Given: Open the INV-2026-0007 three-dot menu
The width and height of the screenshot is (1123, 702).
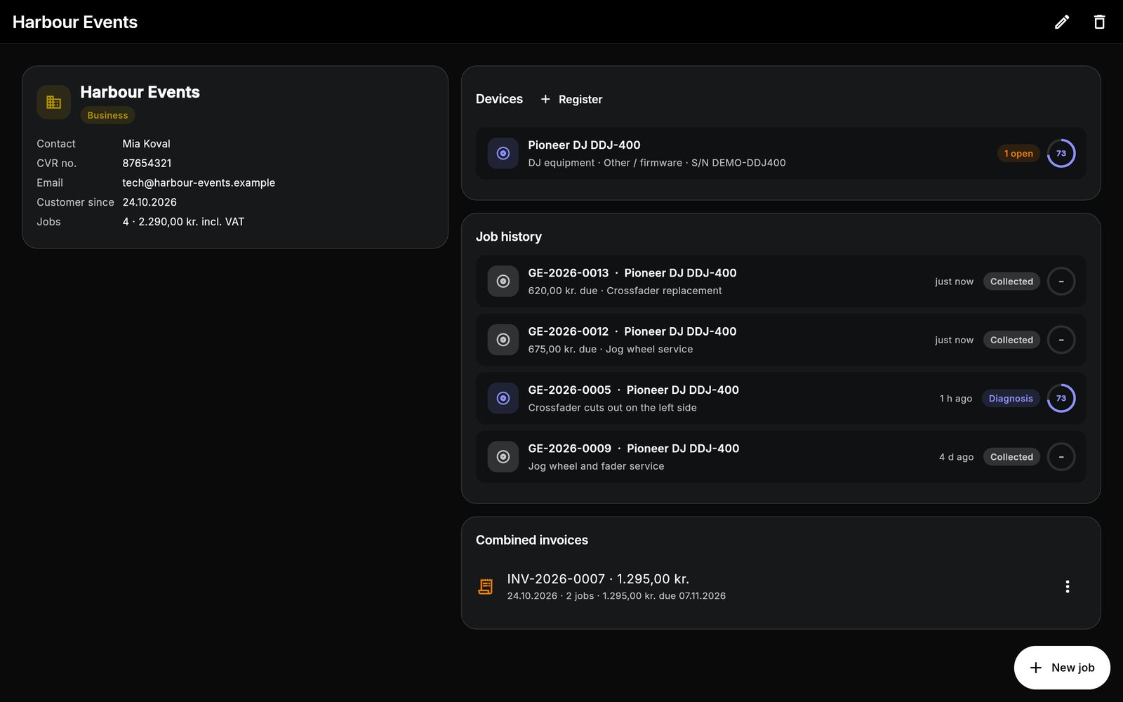Looking at the screenshot, I should click(1068, 587).
